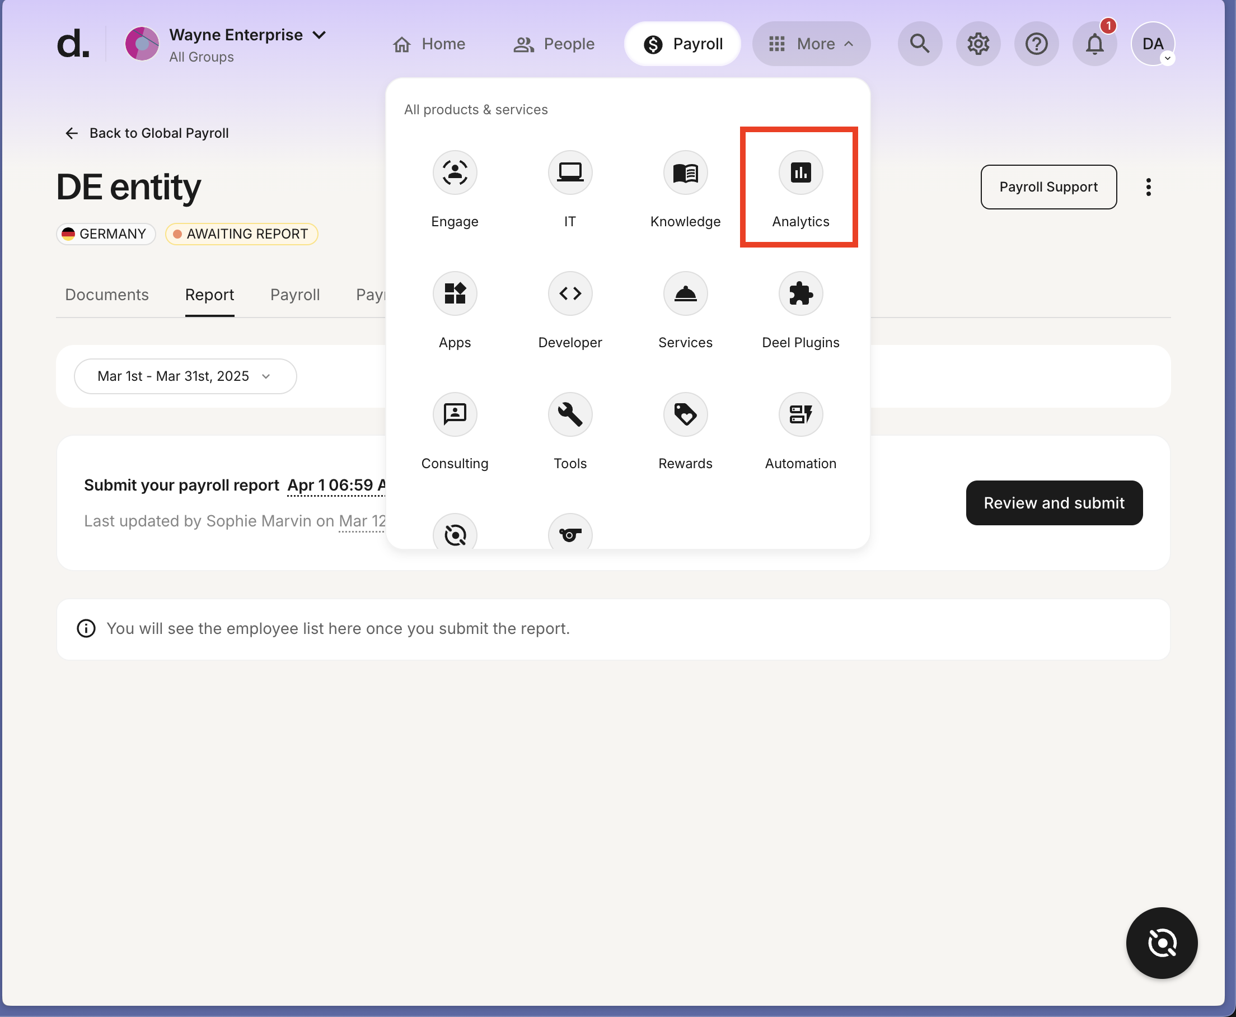Select Payroll in top navigation

pyautogui.click(x=682, y=44)
